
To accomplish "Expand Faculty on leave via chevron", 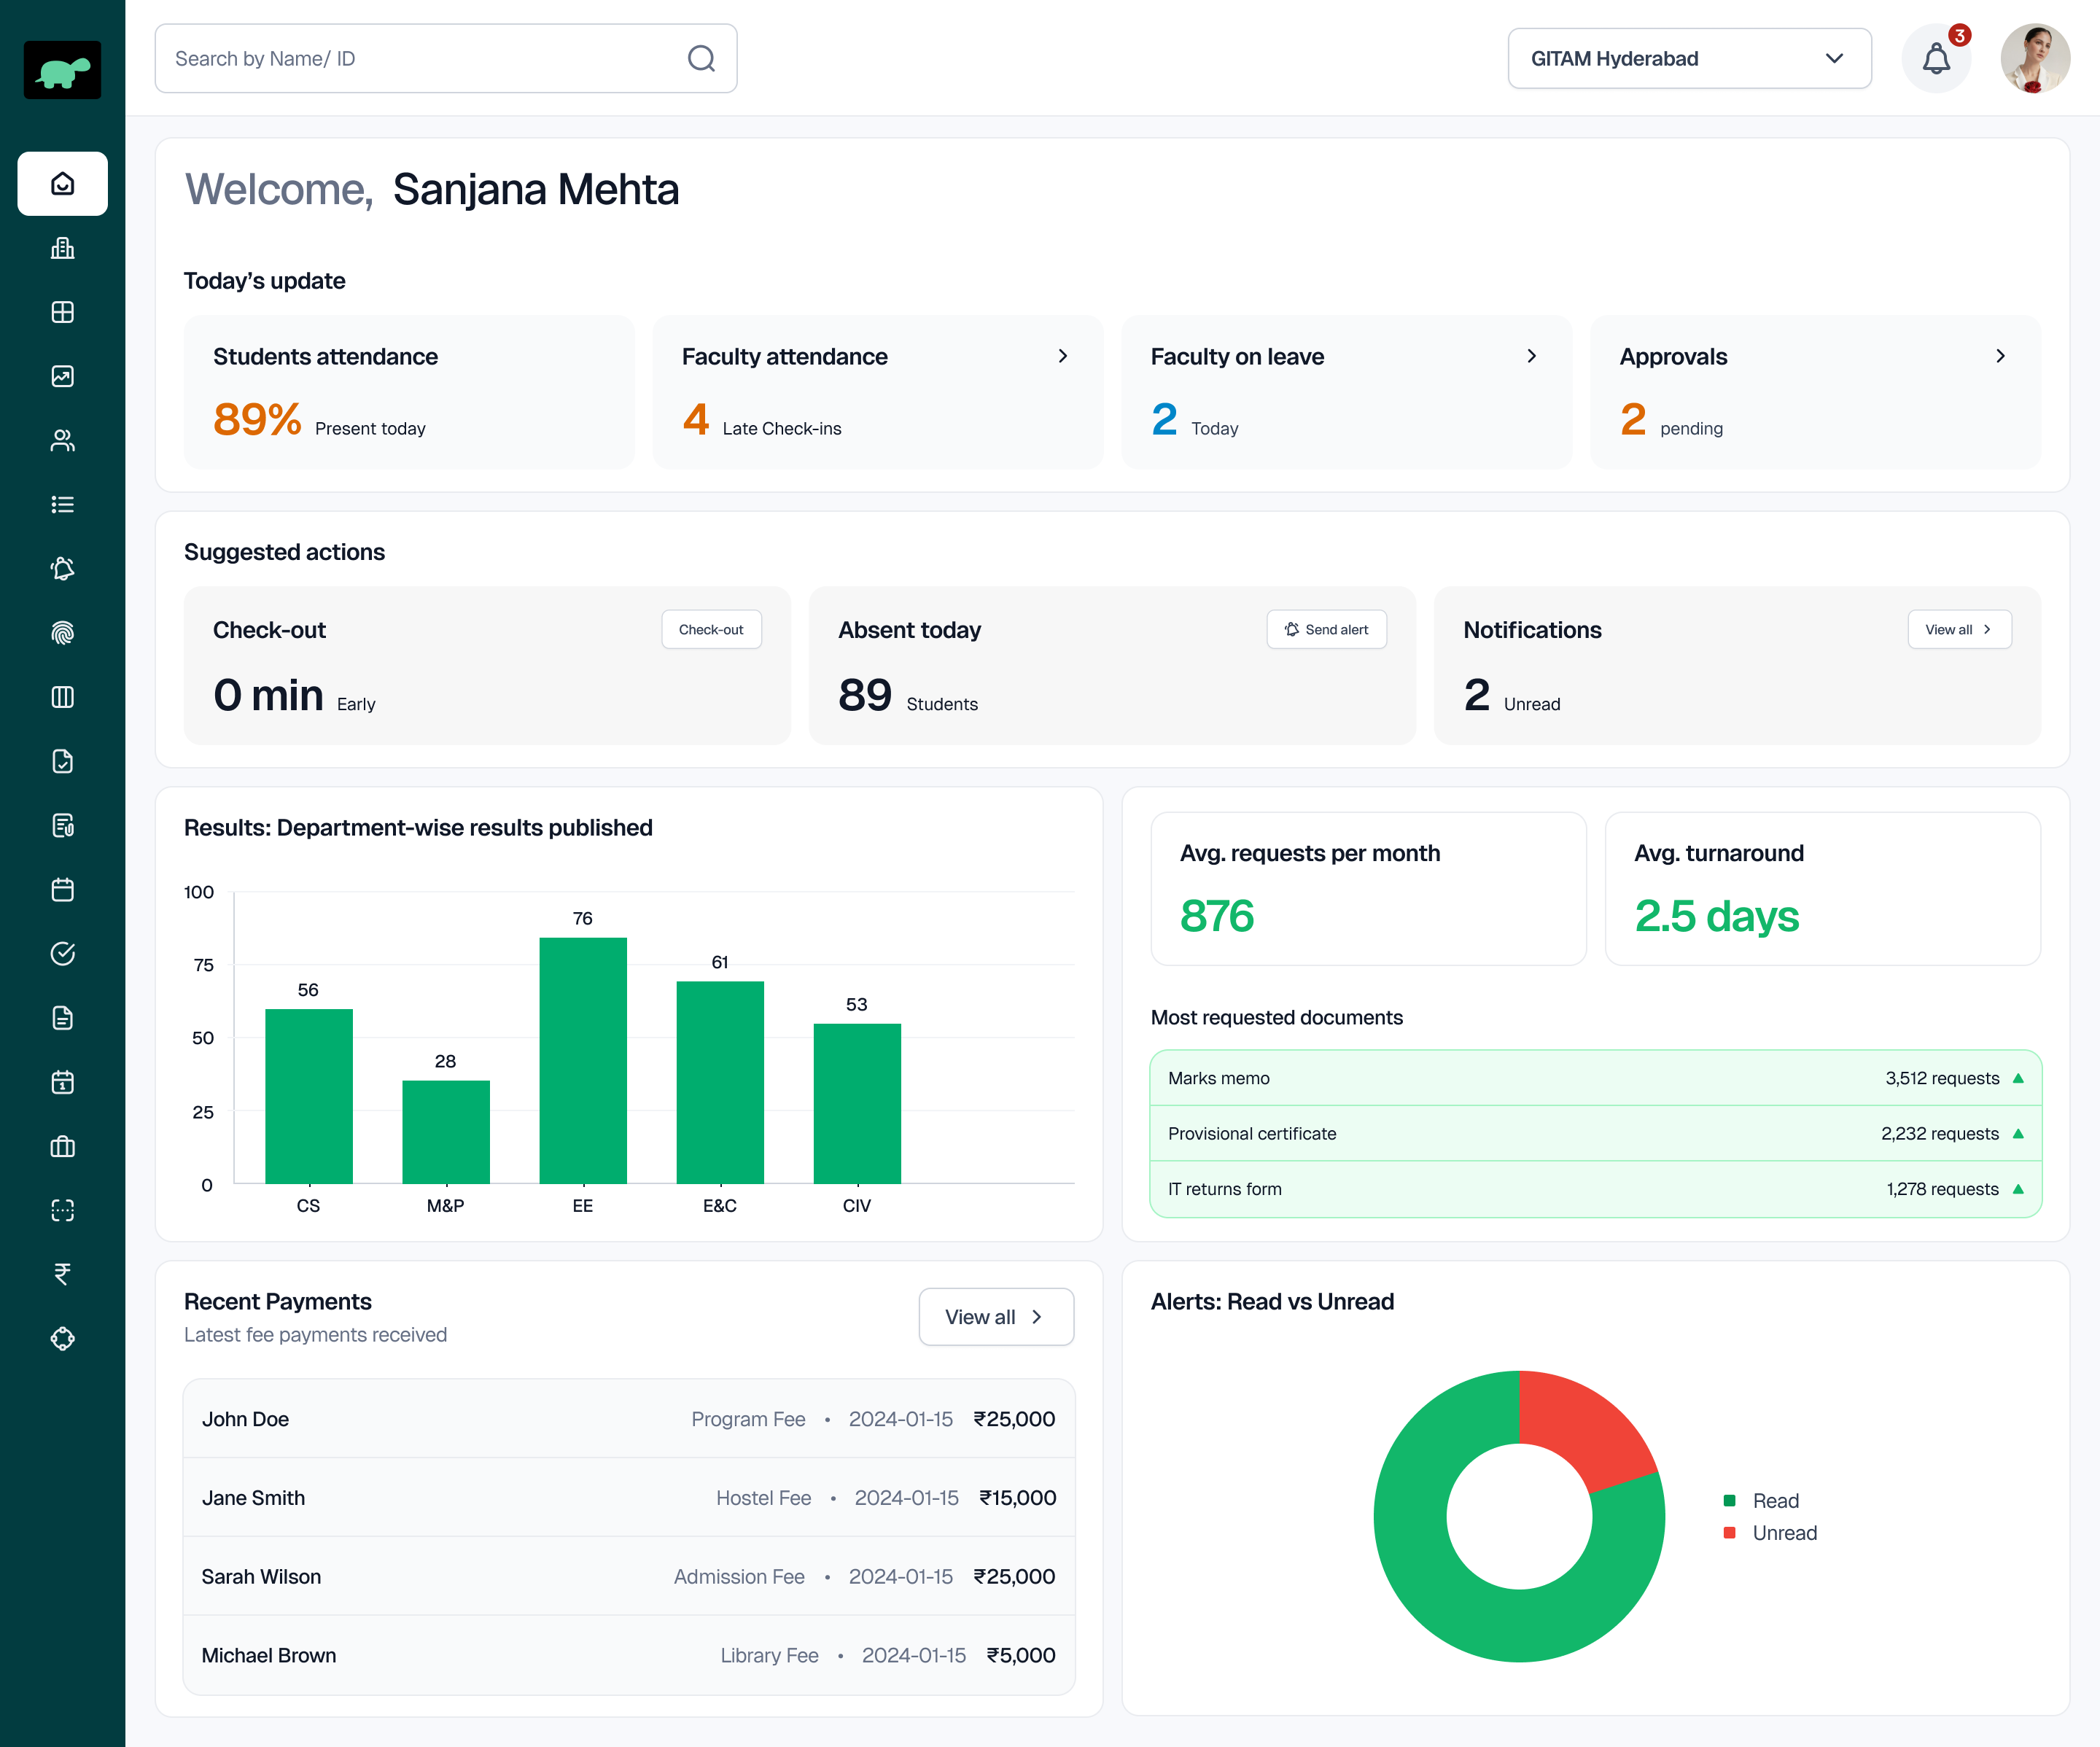I will pyautogui.click(x=1531, y=356).
